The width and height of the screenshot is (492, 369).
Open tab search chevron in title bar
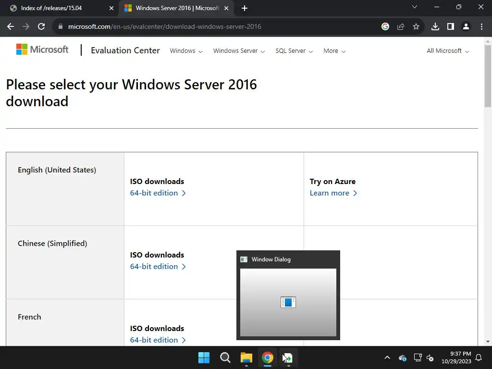[x=415, y=7]
